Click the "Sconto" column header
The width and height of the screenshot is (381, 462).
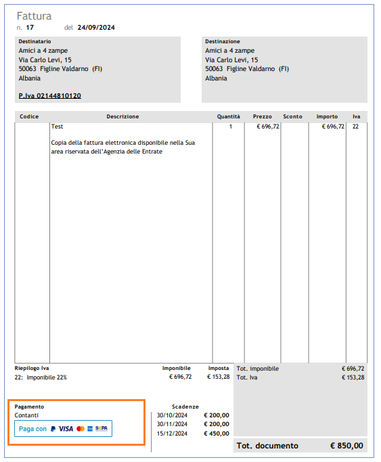[292, 116]
